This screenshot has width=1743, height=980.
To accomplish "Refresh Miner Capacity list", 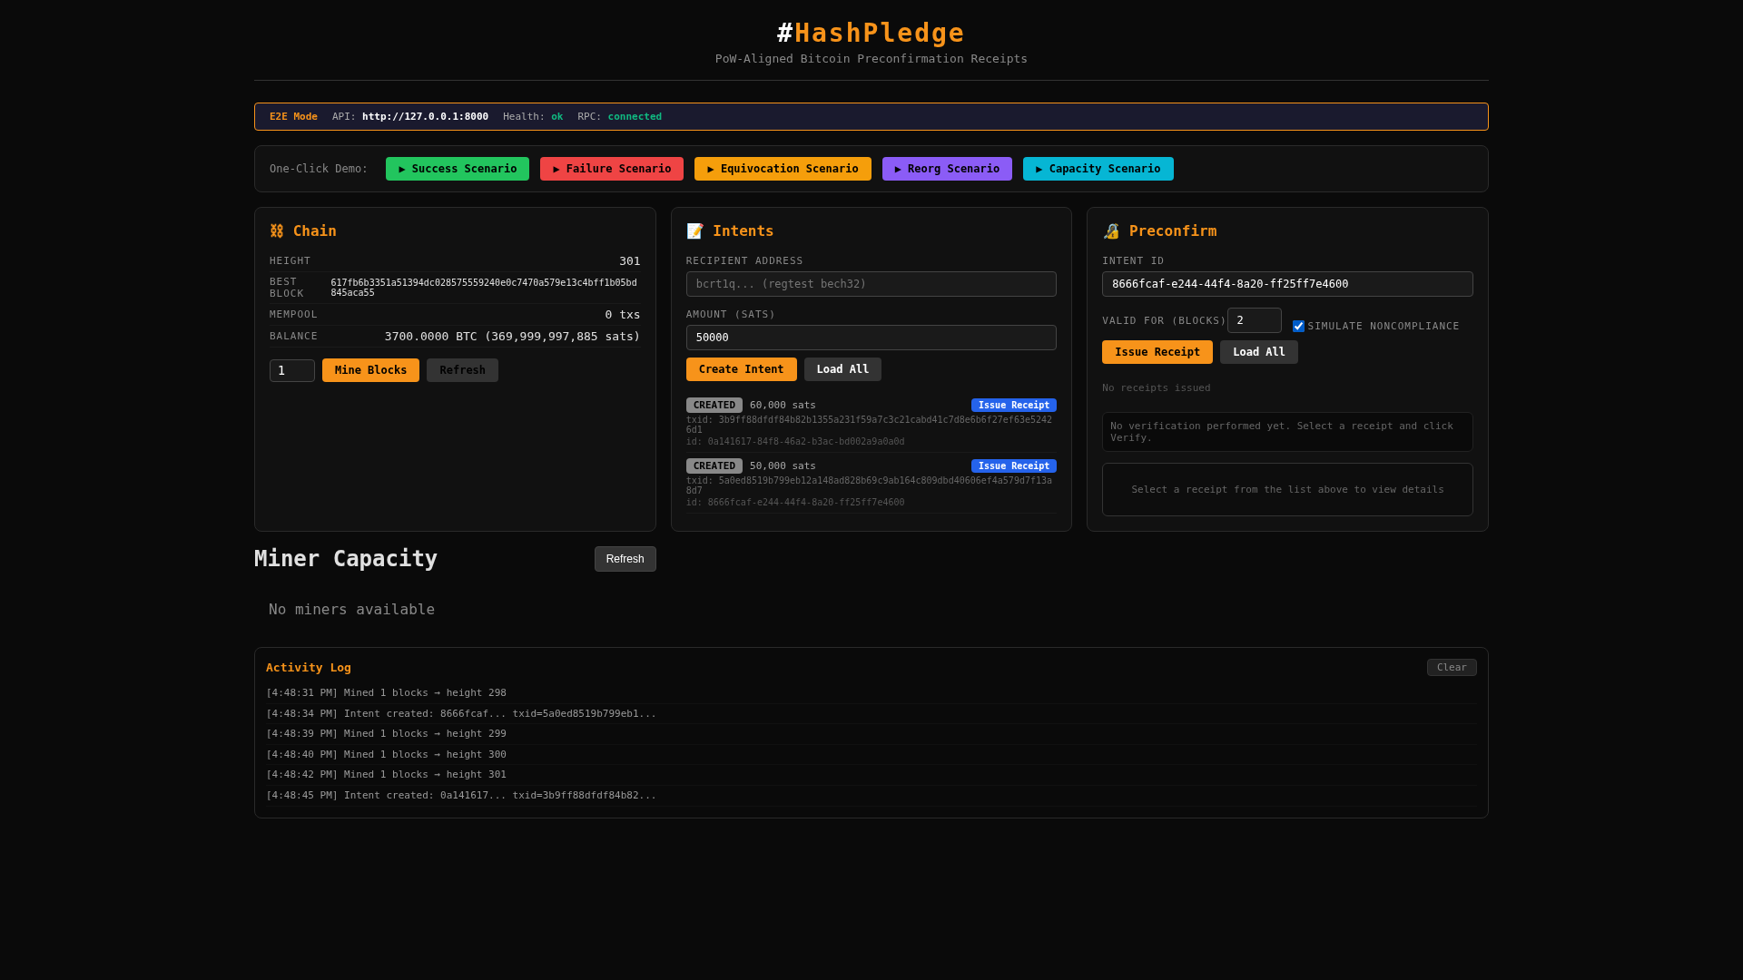I will [x=625, y=559].
